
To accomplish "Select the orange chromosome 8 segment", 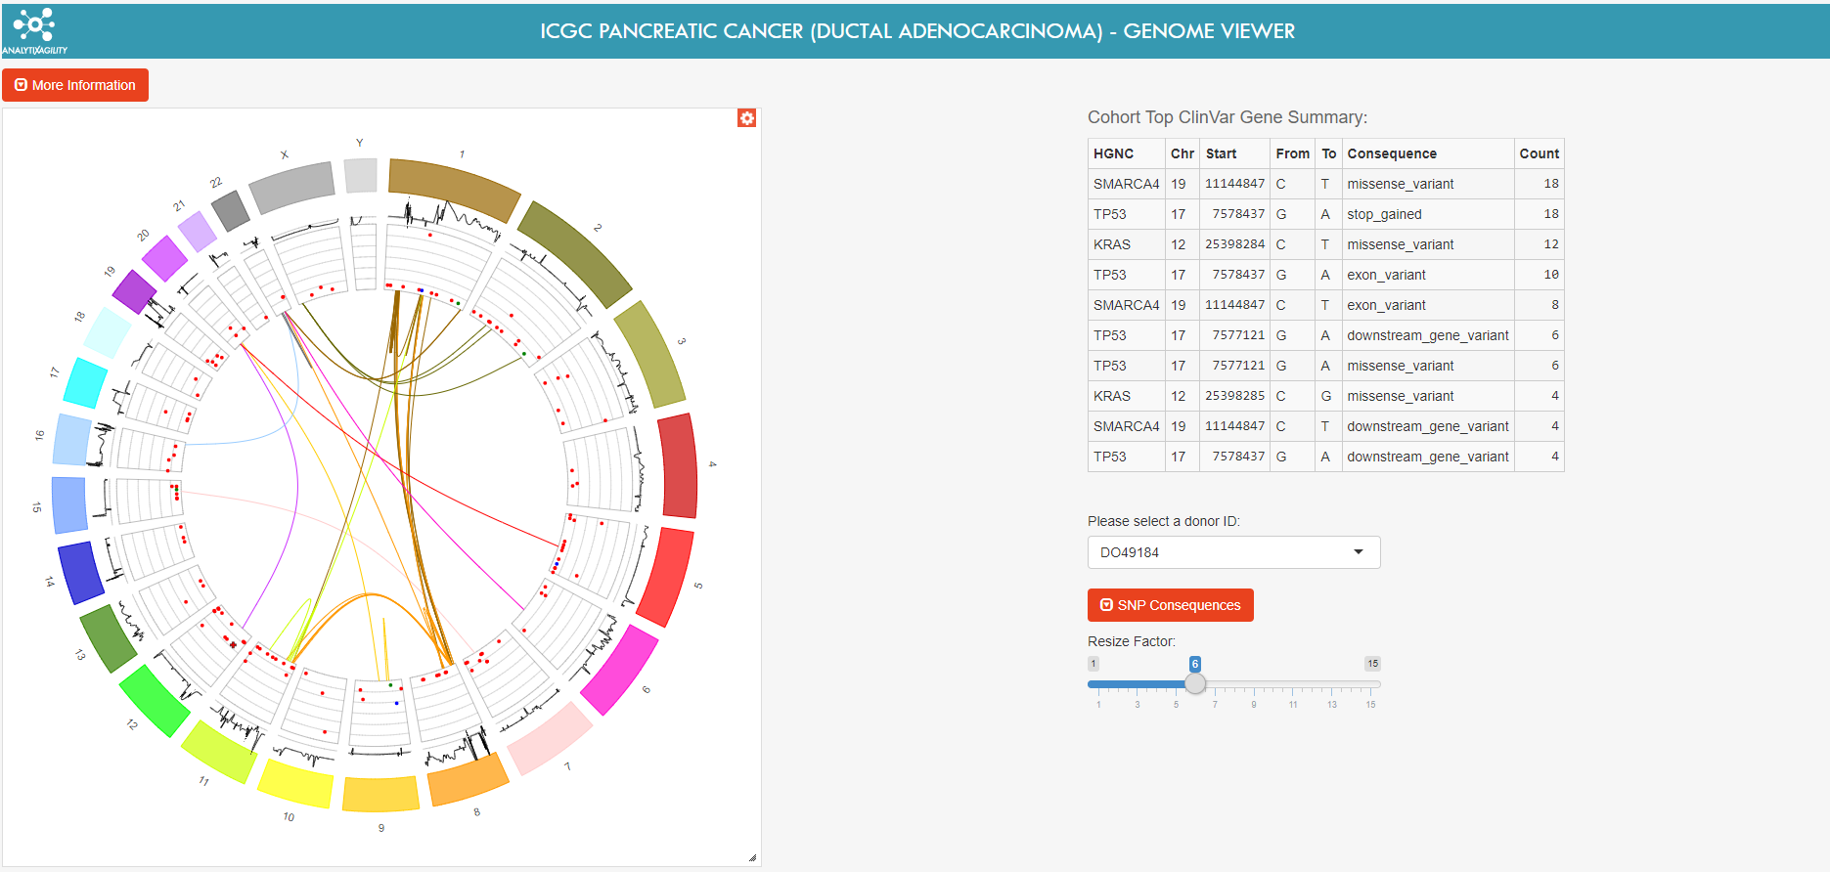I will pyautogui.click(x=468, y=779).
